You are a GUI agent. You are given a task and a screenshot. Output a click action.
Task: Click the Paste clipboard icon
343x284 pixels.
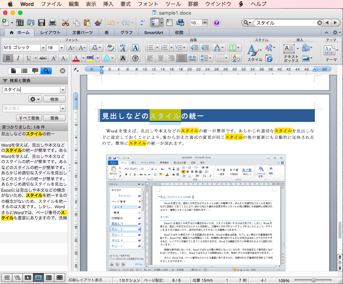tap(87, 23)
